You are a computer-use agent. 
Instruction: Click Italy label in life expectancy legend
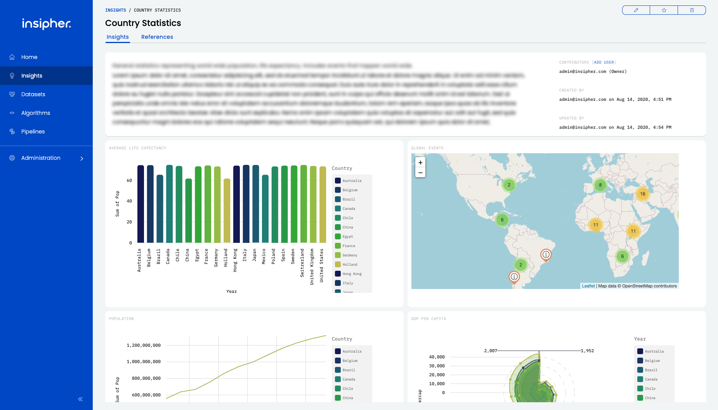(348, 283)
